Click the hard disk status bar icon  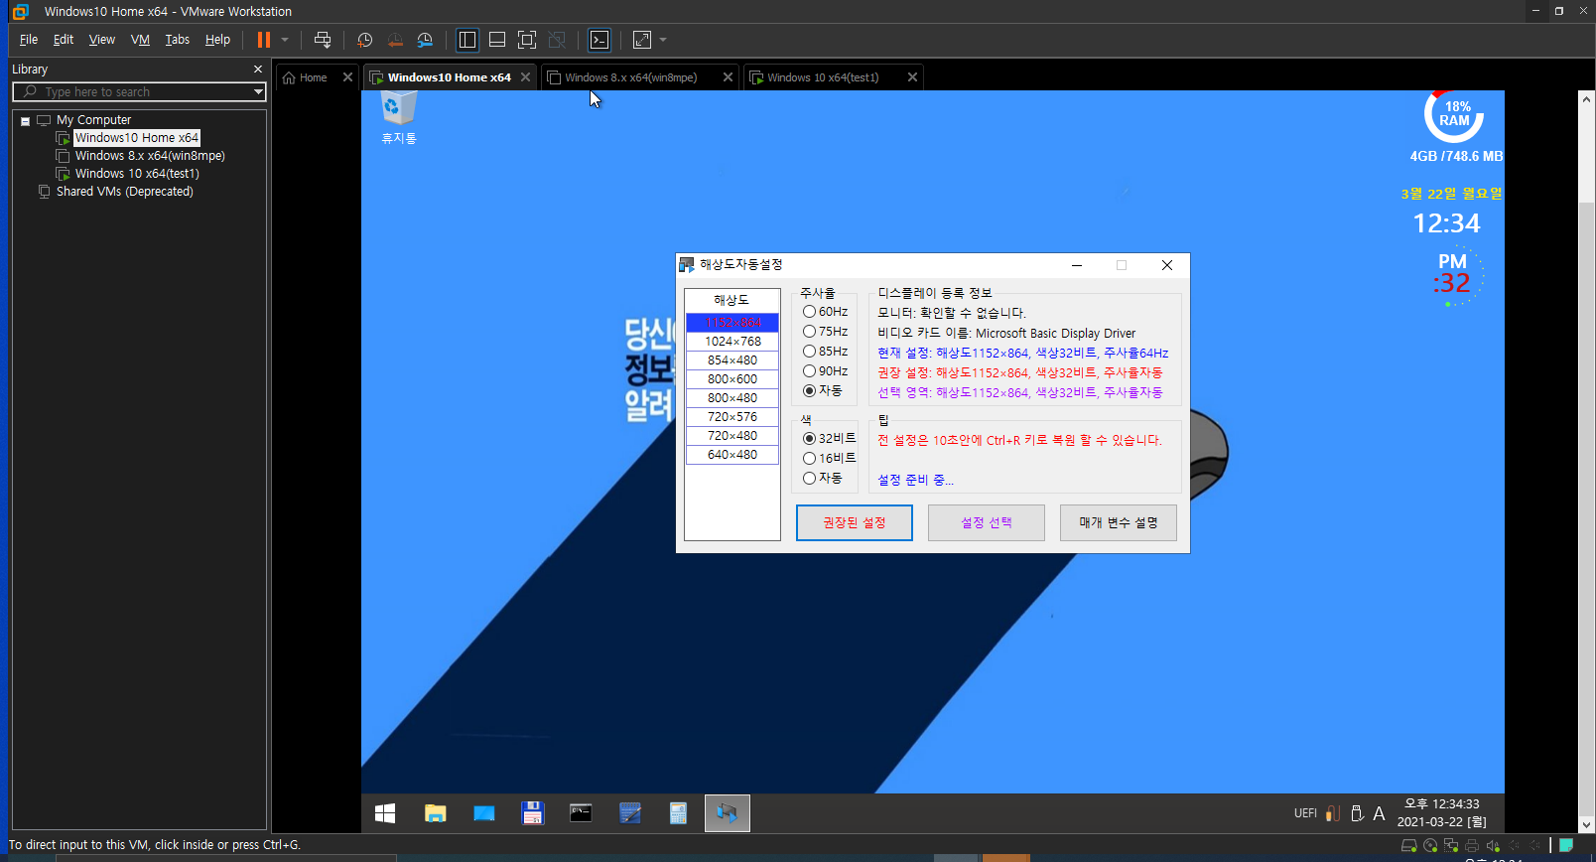[x=1408, y=846]
